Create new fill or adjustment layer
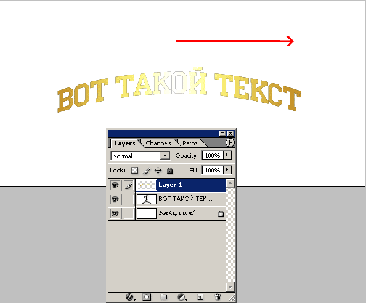Image resolution: width=366 pixels, height=303 pixels. click(182, 297)
